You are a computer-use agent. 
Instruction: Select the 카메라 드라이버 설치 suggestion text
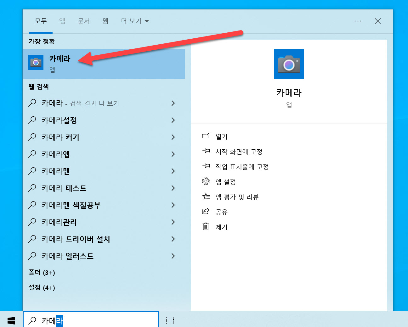coord(76,239)
